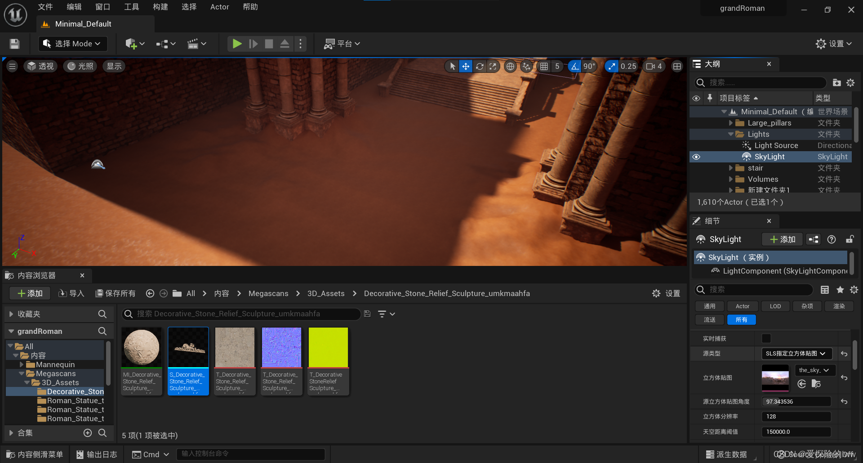Open the 源类型 SLS dropdown
The image size is (863, 463).
coord(796,354)
